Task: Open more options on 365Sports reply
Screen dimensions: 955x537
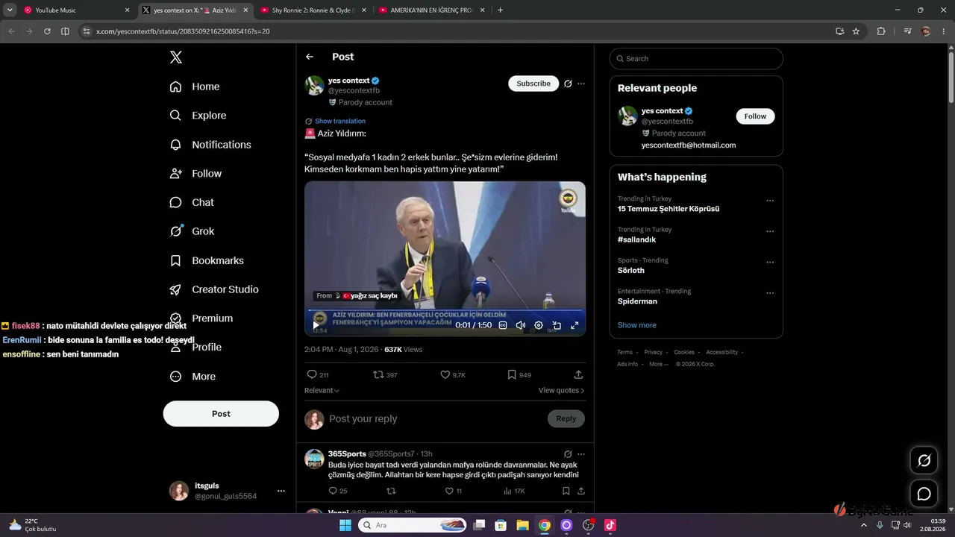Action: [581, 453]
